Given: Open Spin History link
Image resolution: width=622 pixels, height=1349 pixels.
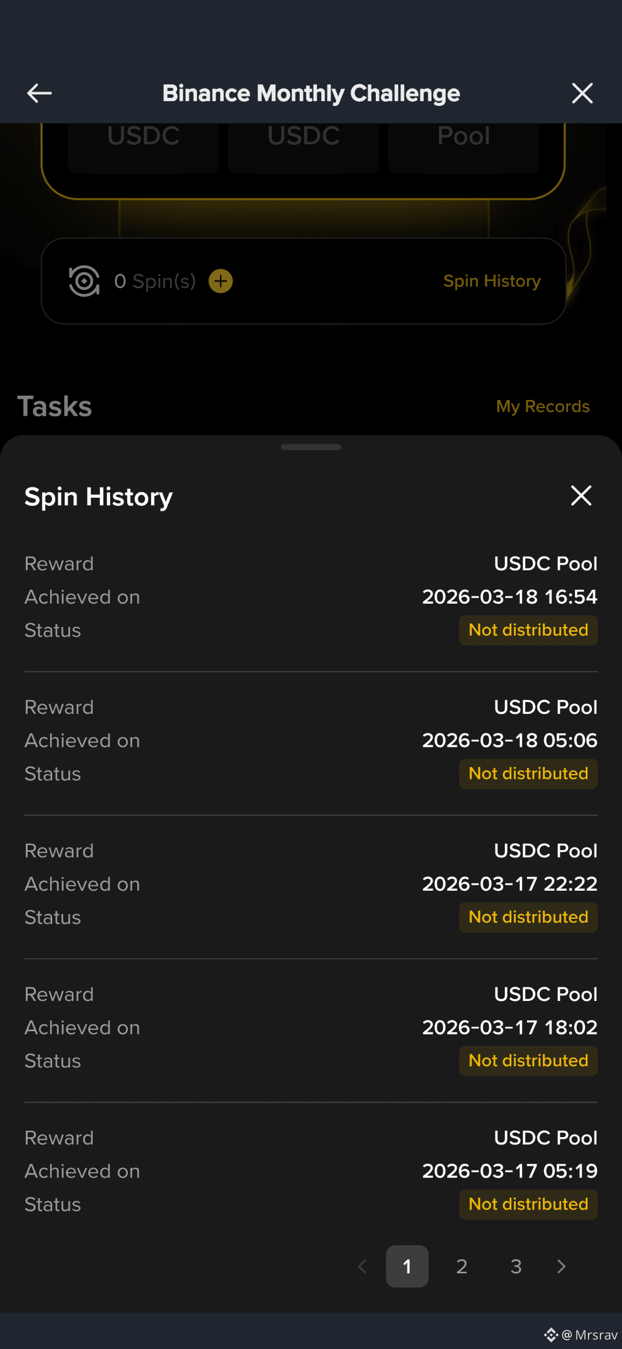Looking at the screenshot, I should tap(492, 281).
